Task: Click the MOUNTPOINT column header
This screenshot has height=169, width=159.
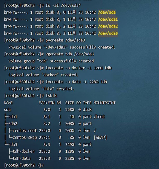Action: point(105,103)
